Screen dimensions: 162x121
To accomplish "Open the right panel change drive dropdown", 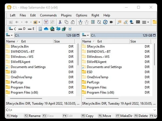I will (85, 35).
